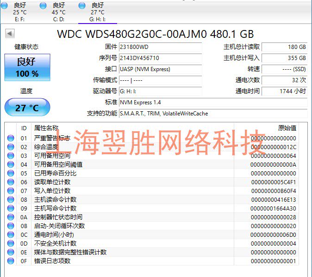Click status orb of attribute 09

point(11,208)
